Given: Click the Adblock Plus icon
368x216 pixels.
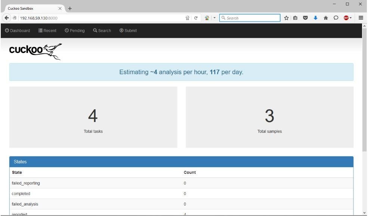Looking at the screenshot, I should coord(346,18).
